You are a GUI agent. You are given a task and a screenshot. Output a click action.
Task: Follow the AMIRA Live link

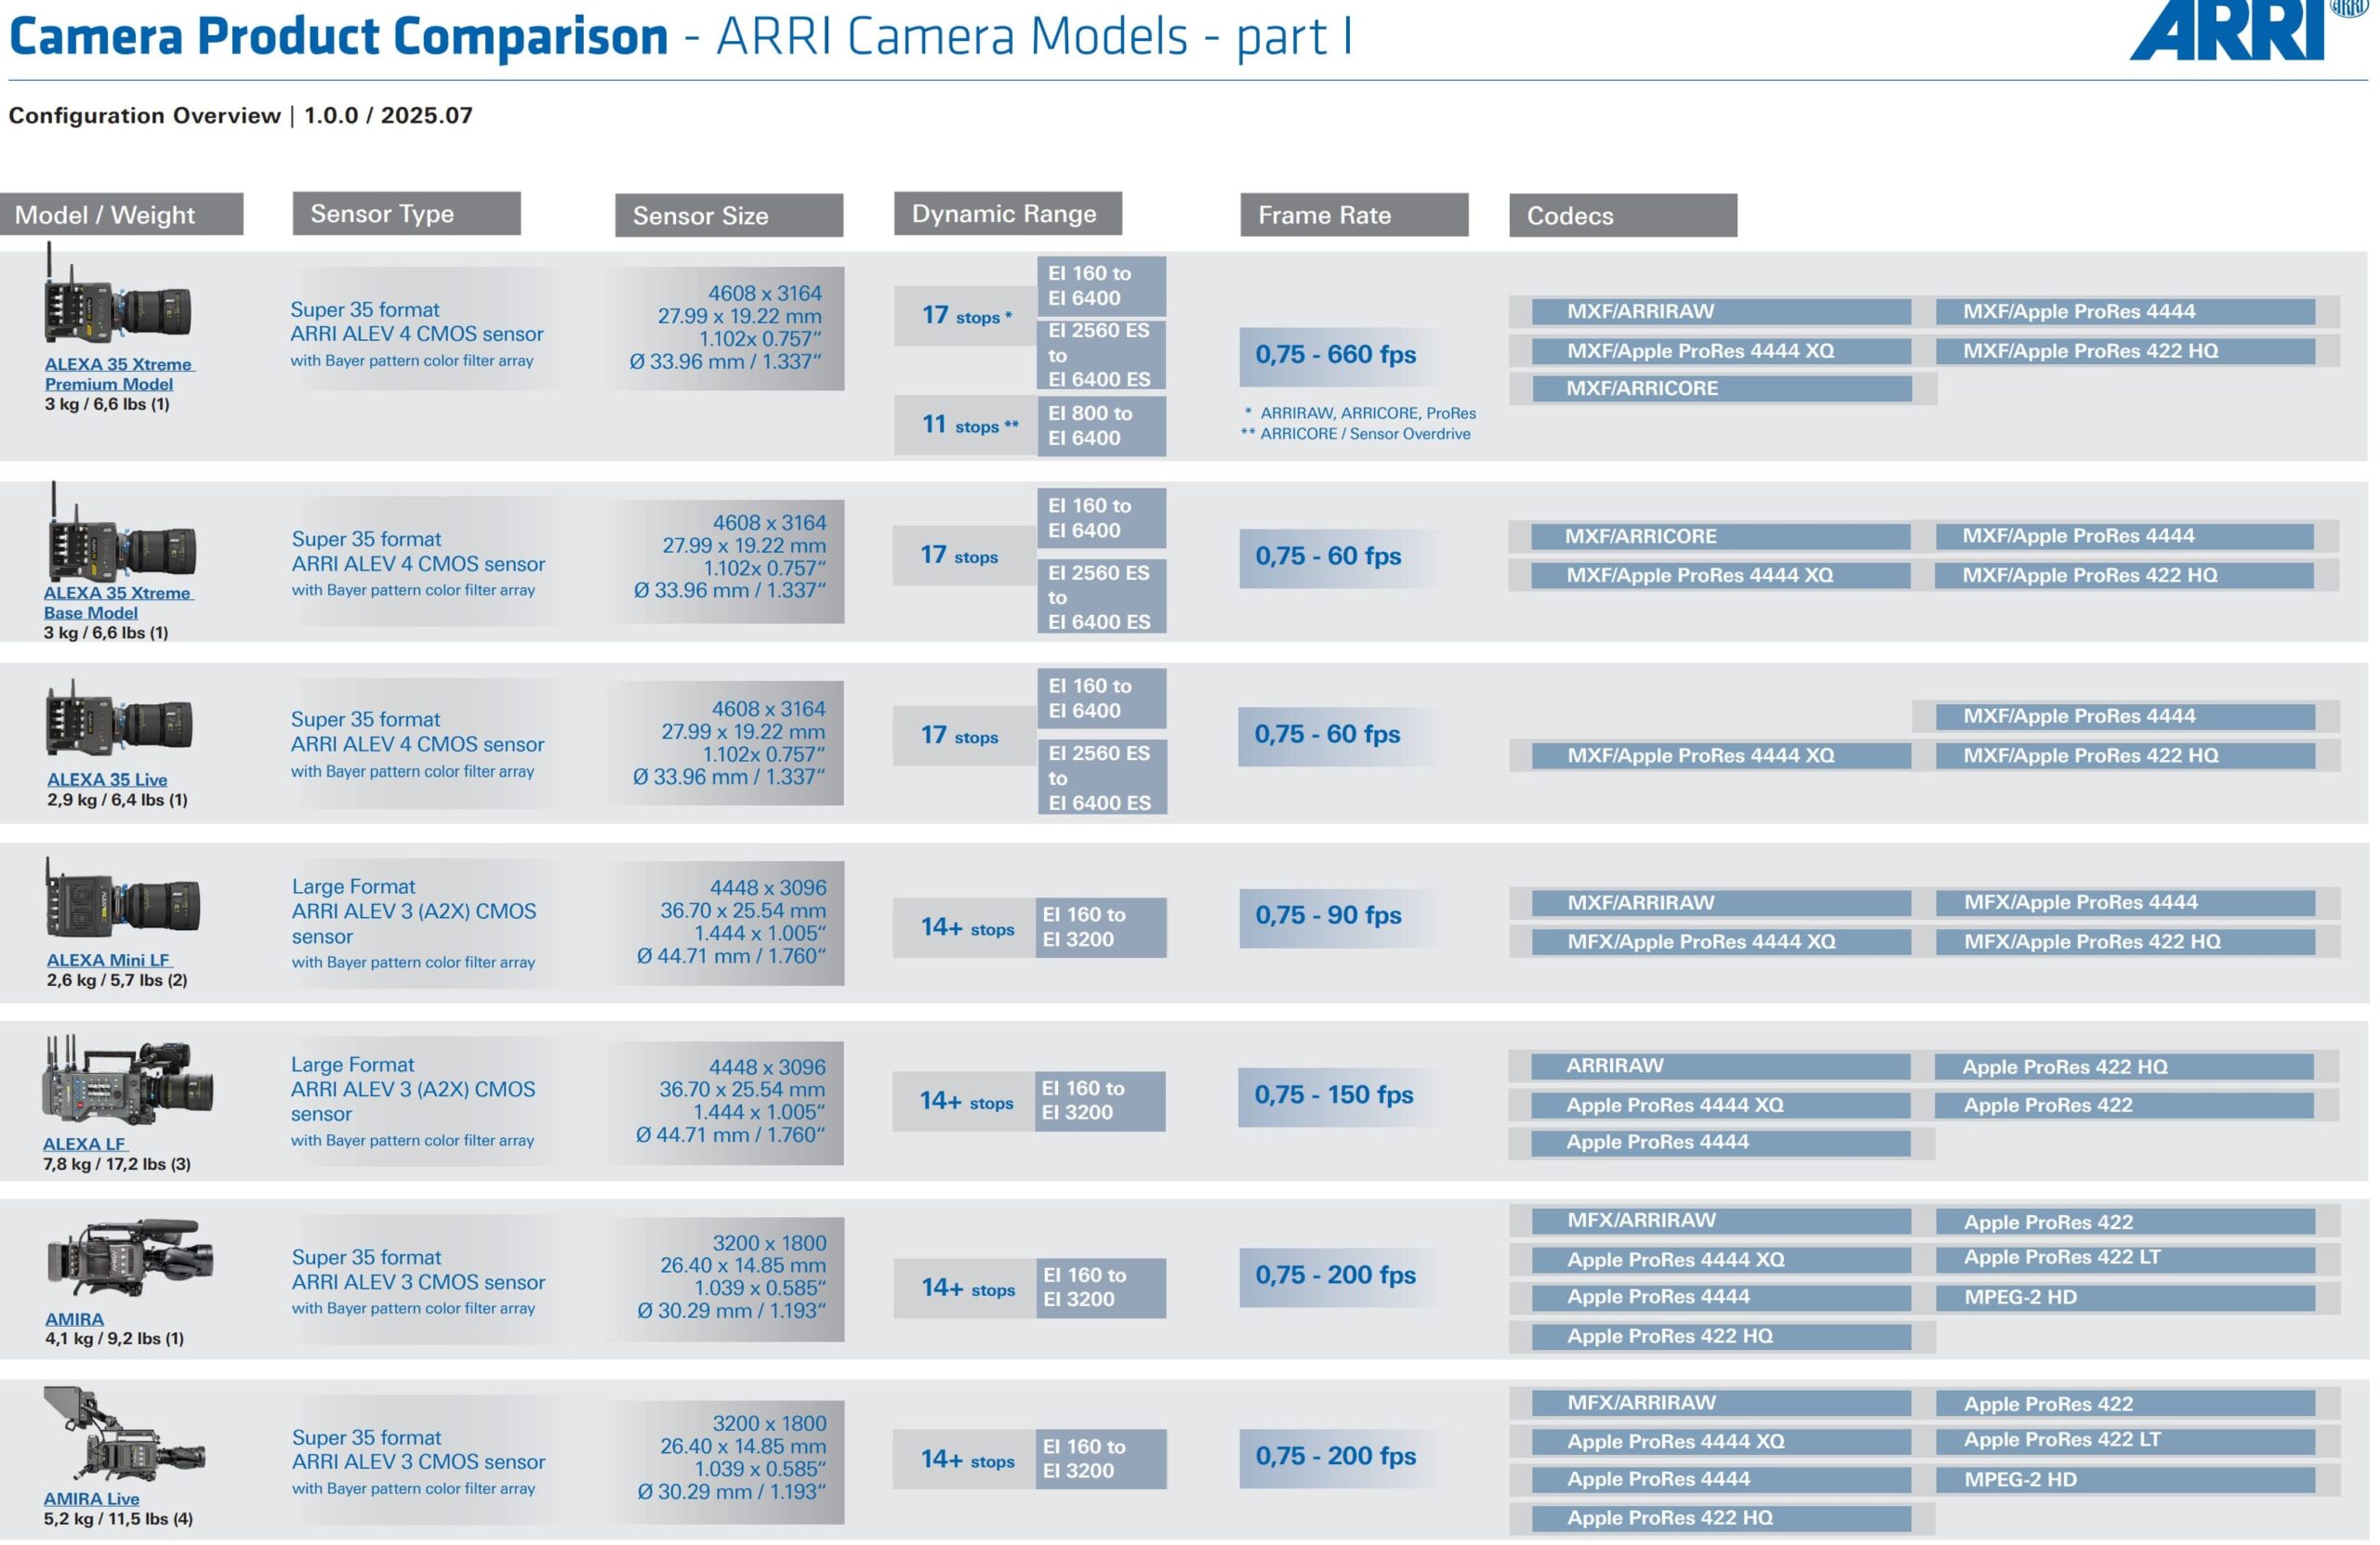(91, 1498)
